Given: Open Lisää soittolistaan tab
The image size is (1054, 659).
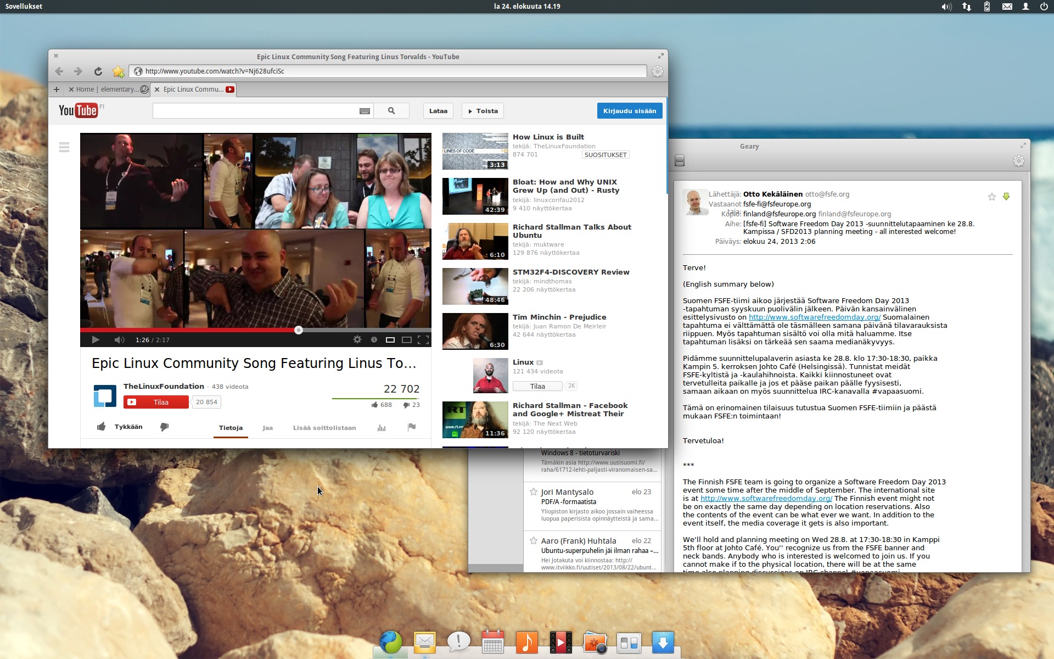Looking at the screenshot, I should pyautogui.click(x=324, y=428).
